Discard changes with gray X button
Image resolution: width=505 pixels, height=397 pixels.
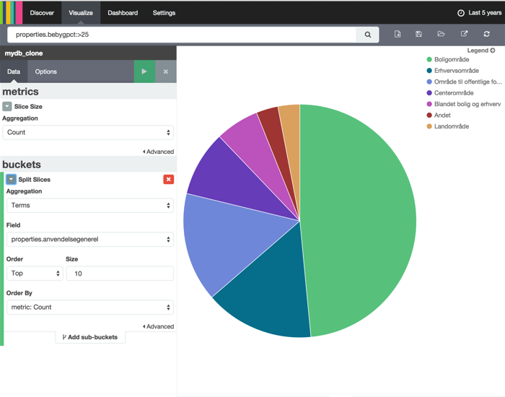[x=166, y=71]
